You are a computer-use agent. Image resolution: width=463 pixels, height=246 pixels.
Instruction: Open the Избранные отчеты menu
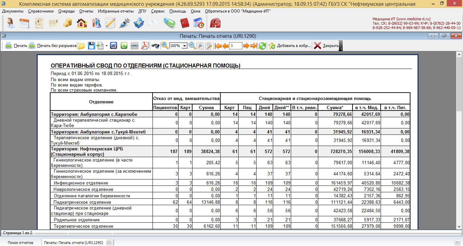116,11
